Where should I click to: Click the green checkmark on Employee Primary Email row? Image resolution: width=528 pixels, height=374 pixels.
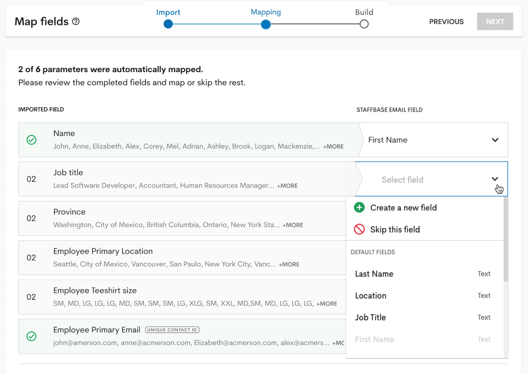(32, 336)
